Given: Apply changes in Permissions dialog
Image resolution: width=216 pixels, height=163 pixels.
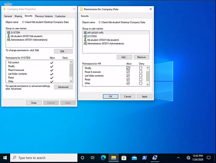Looking at the screenshot, I should point(144,96).
